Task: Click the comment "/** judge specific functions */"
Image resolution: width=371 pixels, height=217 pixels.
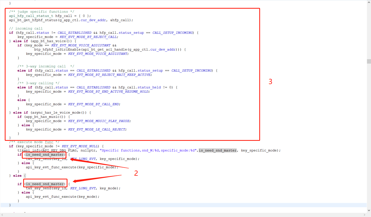Action: [x=42, y=12]
